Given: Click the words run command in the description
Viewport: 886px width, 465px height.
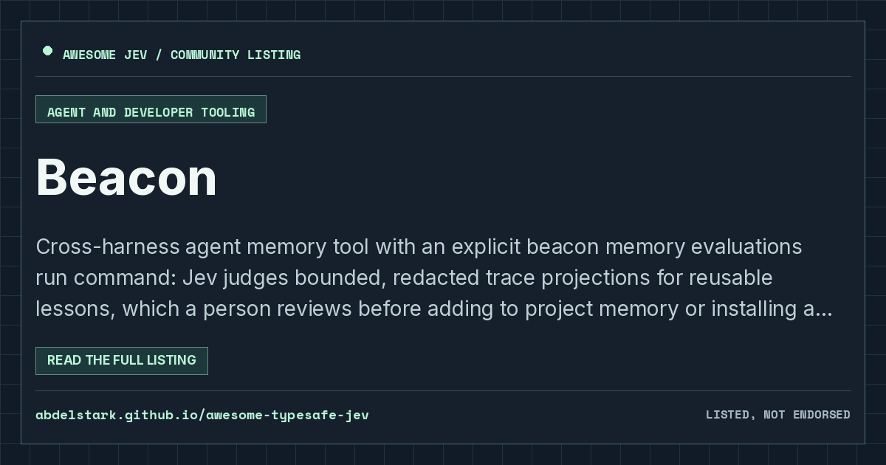Looking at the screenshot, I should coord(104,278).
